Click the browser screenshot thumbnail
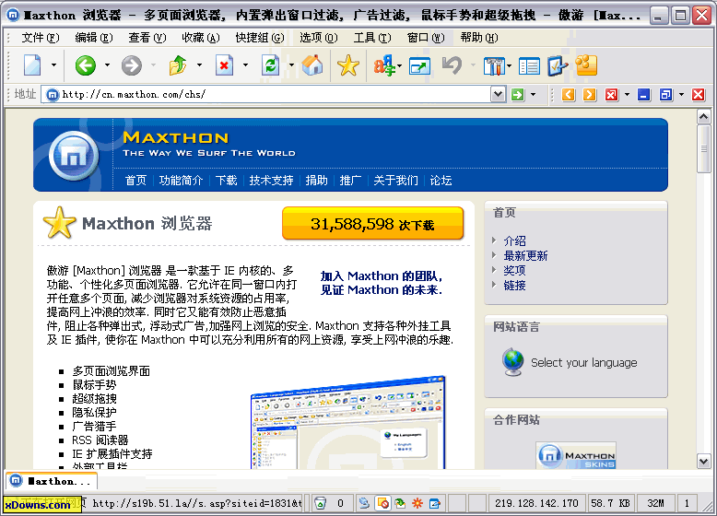 point(347,423)
